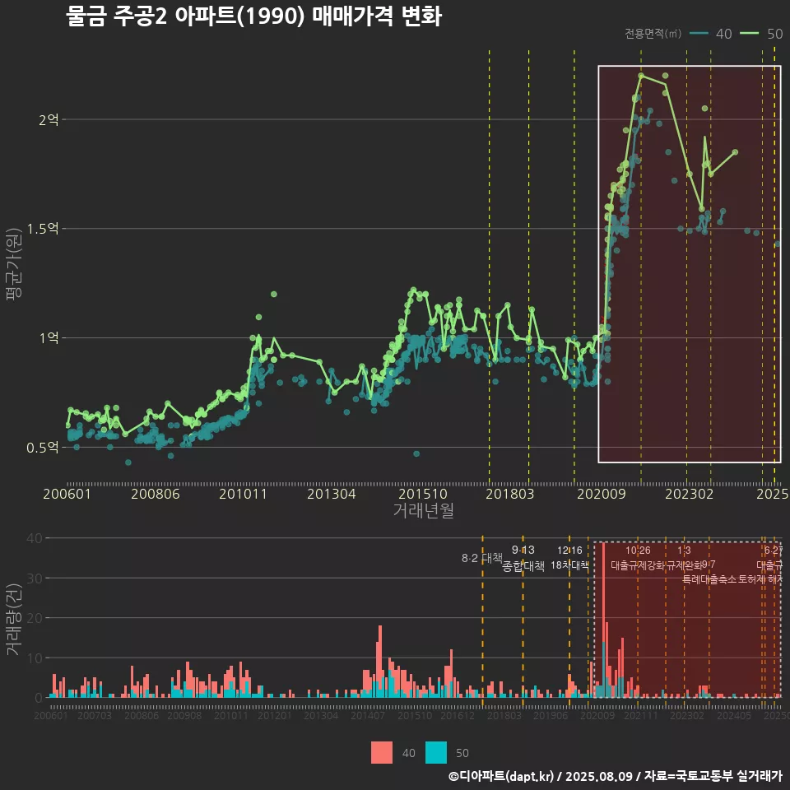The height and width of the screenshot is (790, 790).
Task: Click the 201304 label on the price chart
Action: click(x=332, y=494)
